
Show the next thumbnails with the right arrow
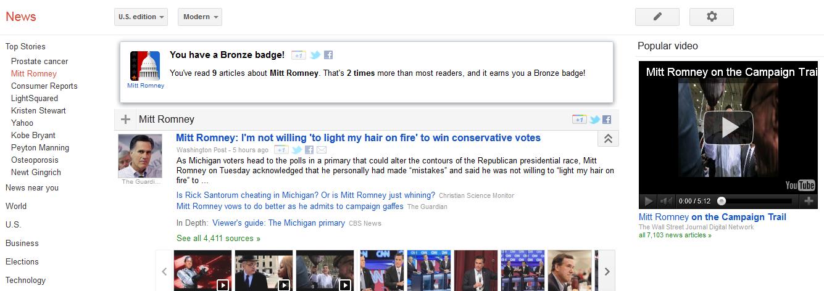pos(607,271)
